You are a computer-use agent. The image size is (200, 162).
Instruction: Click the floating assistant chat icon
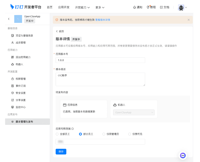(183, 155)
